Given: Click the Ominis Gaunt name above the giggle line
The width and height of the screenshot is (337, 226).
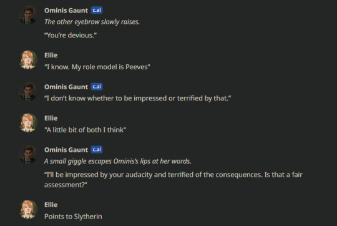Looking at the screenshot, I should coord(66,150).
